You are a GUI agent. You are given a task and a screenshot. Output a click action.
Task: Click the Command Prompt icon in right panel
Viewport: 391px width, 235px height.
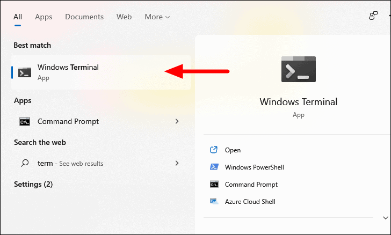click(214, 185)
